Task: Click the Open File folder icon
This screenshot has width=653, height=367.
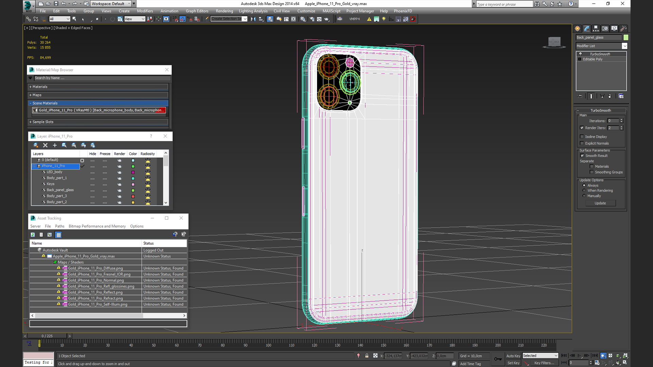Action: click(48, 4)
